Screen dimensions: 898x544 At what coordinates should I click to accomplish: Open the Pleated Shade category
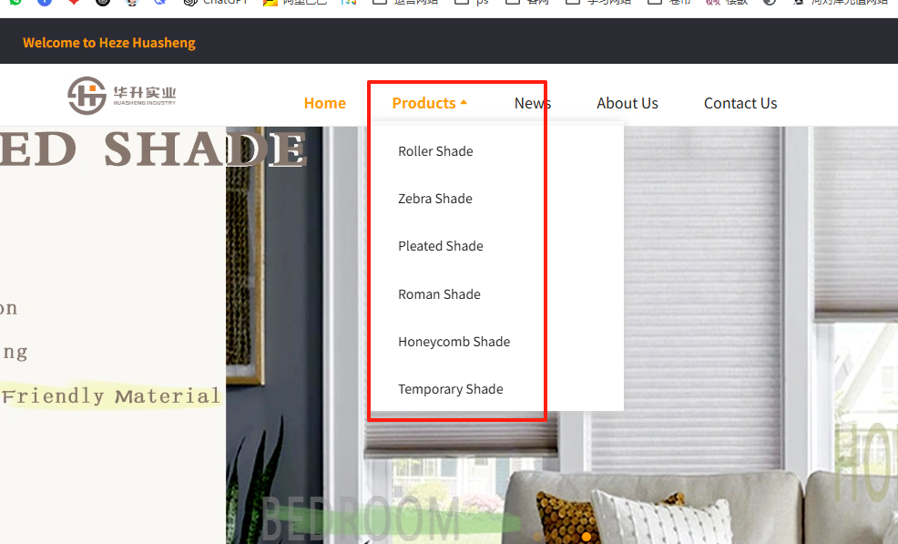(x=441, y=247)
